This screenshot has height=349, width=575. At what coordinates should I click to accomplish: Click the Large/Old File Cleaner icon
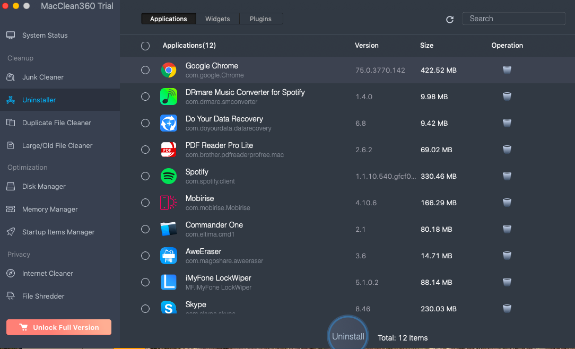11,145
